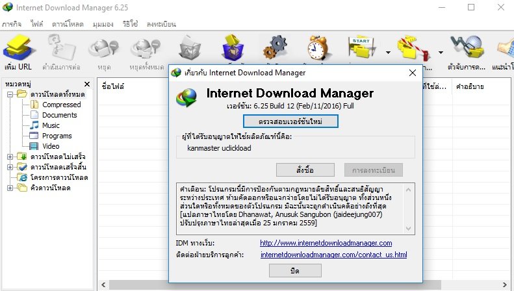Image resolution: width=514 pixels, height=291 pixels.
Task: Select โครงการดาวน์โหลด in the tree
Action: pyautogui.click(x=59, y=177)
